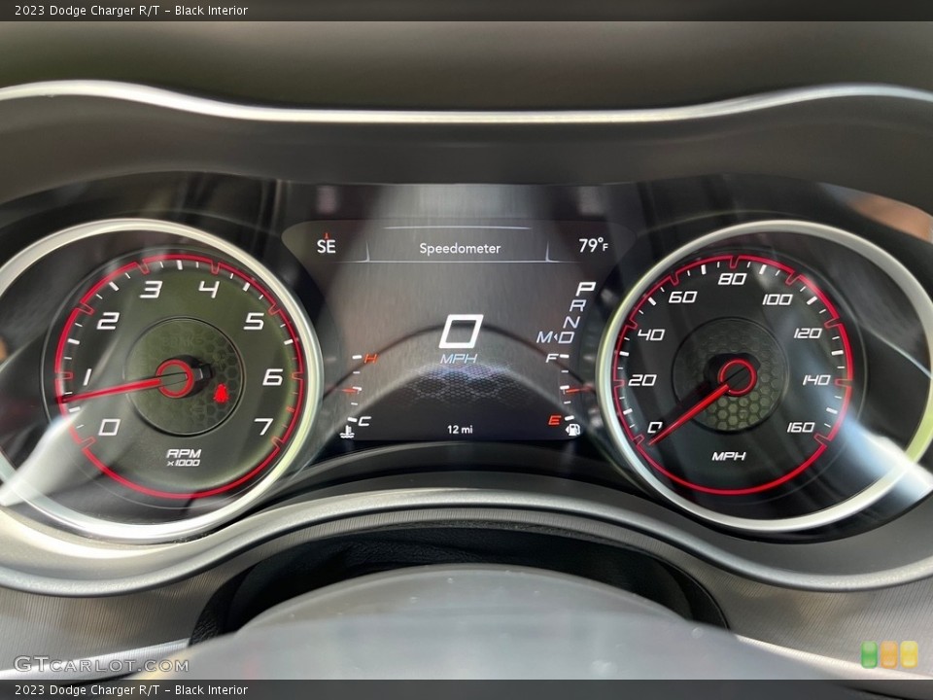
Task: Click the F mark on fuel gauge
Action: pos(552,357)
